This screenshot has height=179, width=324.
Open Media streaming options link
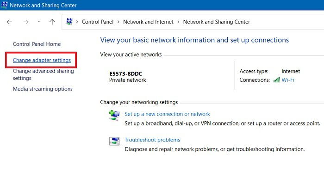coord(43,89)
